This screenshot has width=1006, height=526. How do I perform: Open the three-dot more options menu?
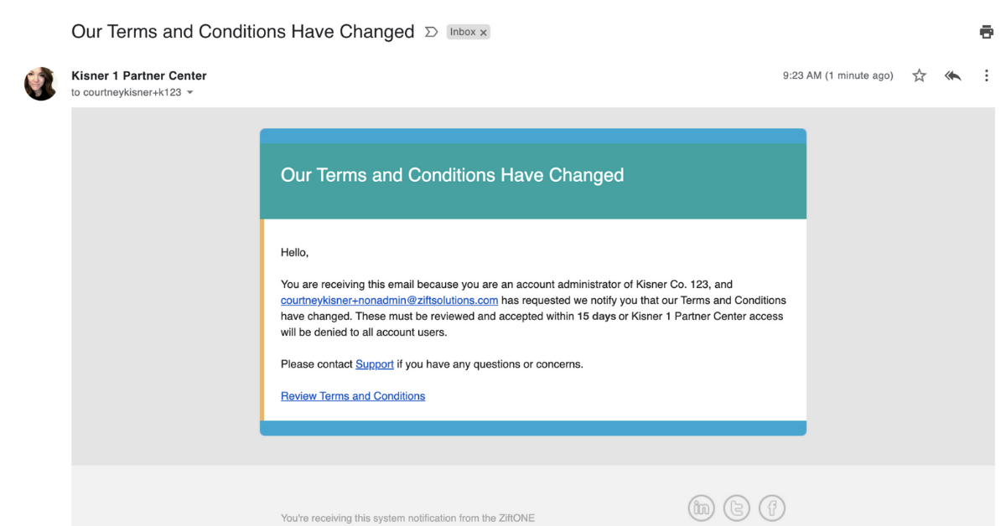coord(986,75)
